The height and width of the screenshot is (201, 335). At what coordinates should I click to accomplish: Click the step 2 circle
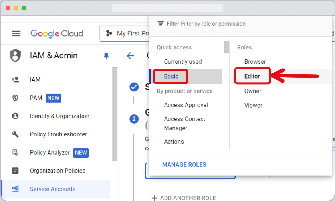pos(134,119)
